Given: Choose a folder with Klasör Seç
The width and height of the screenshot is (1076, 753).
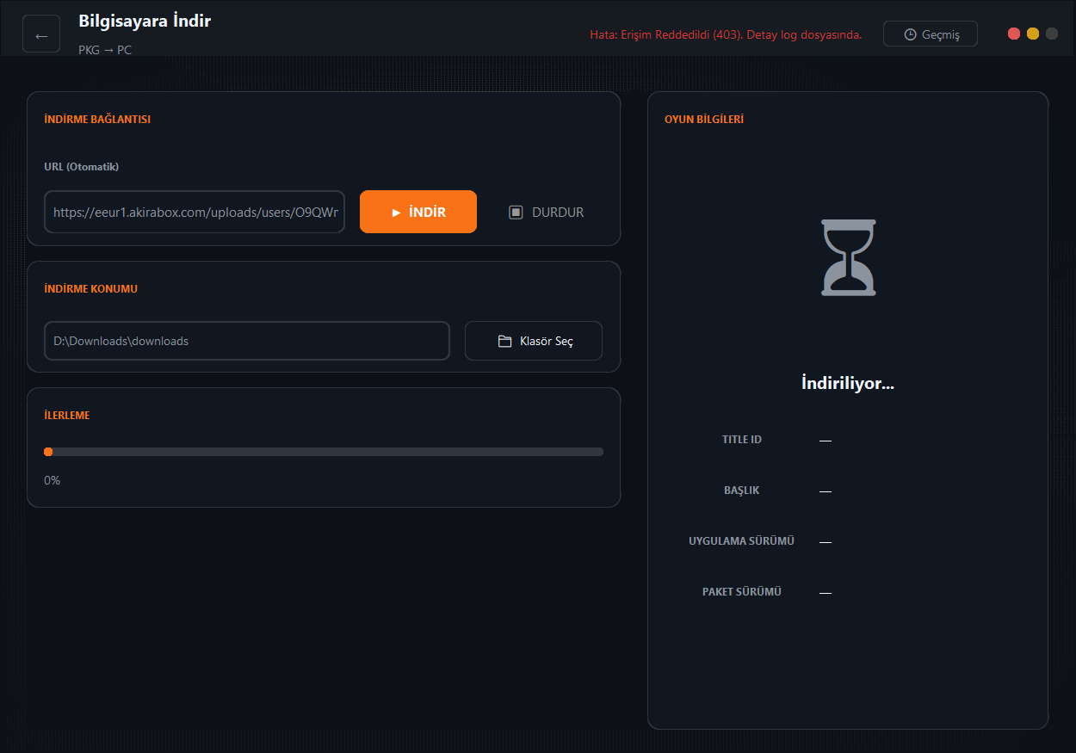Looking at the screenshot, I should coord(534,341).
